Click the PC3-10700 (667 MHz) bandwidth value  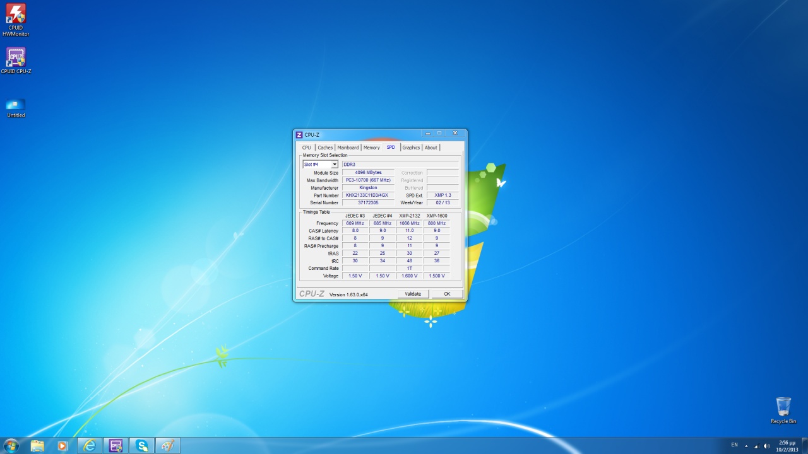pyautogui.click(x=368, y=180)
